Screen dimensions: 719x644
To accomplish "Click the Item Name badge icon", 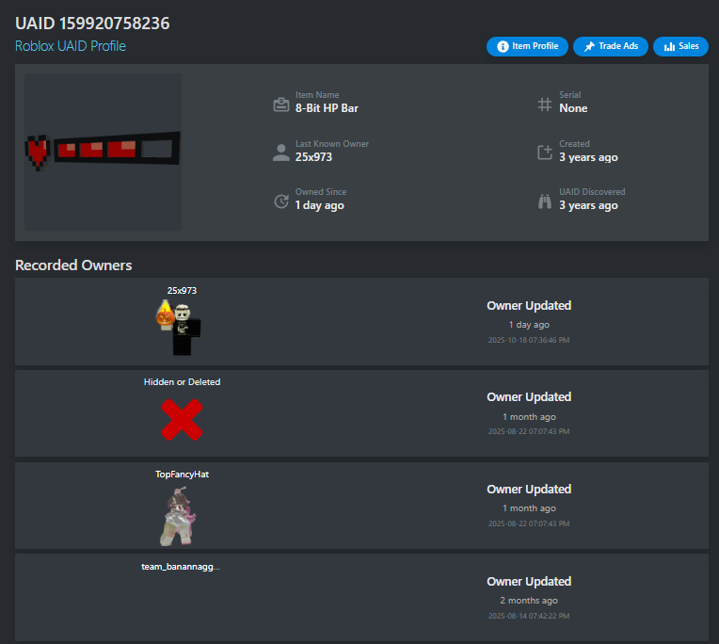I will (x=281, y=105).
